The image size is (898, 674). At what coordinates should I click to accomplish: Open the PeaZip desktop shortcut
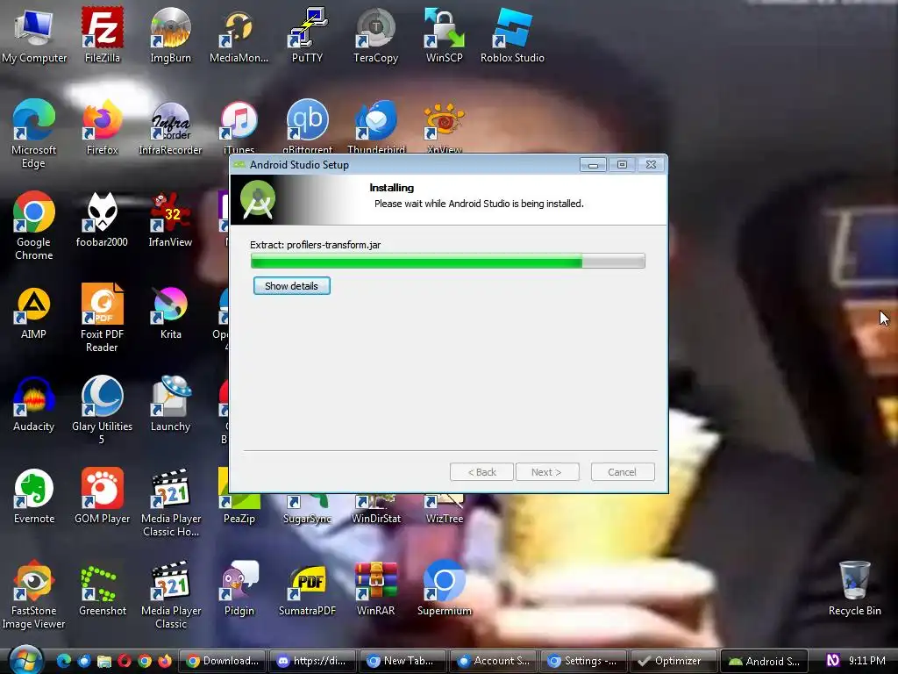239,509
